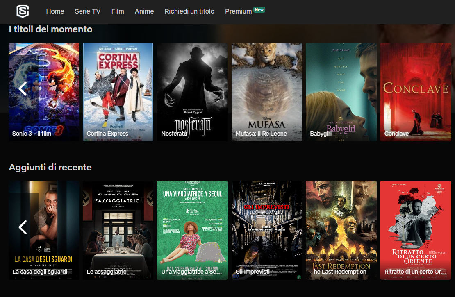
Task: Select The Last Redemption poster
Action: point(341,230)
